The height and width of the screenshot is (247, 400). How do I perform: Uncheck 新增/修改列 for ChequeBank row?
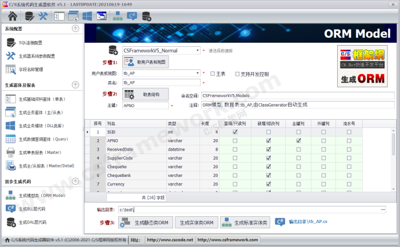click(x=269, y=175)
